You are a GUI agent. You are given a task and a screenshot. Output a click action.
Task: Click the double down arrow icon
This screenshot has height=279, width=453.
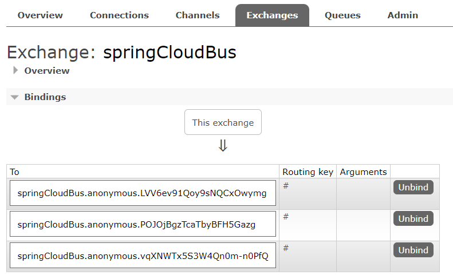pos(223,146)
